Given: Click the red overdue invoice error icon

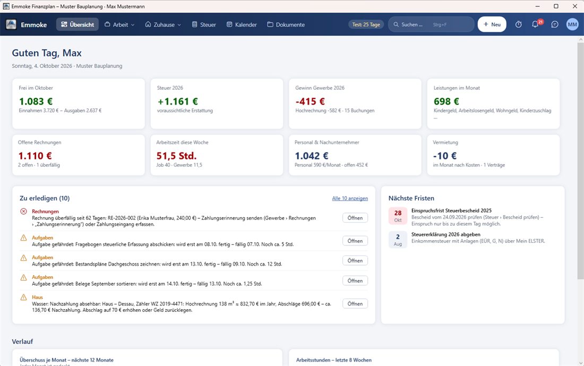Looking at the screenshot, I should (x=23, y=211).
